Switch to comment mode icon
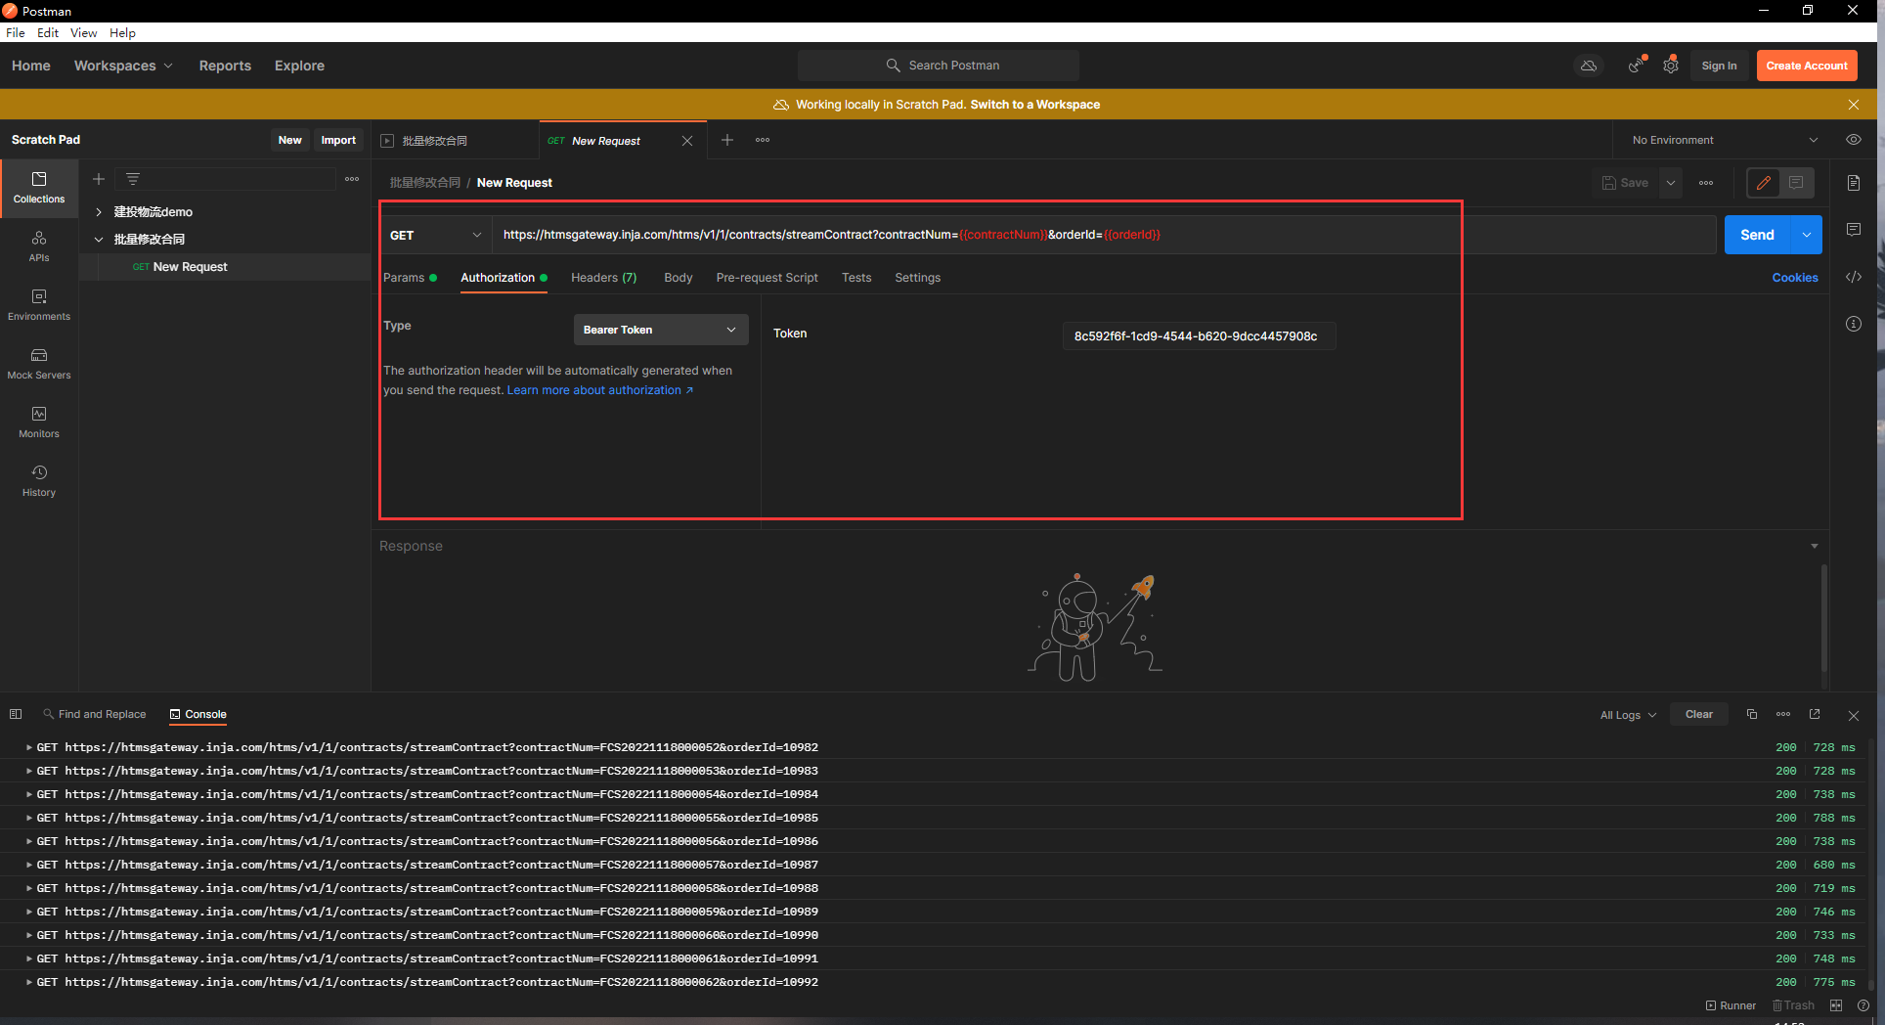The width and height of the screenshot is (1885, 1025). point(1796,183)
